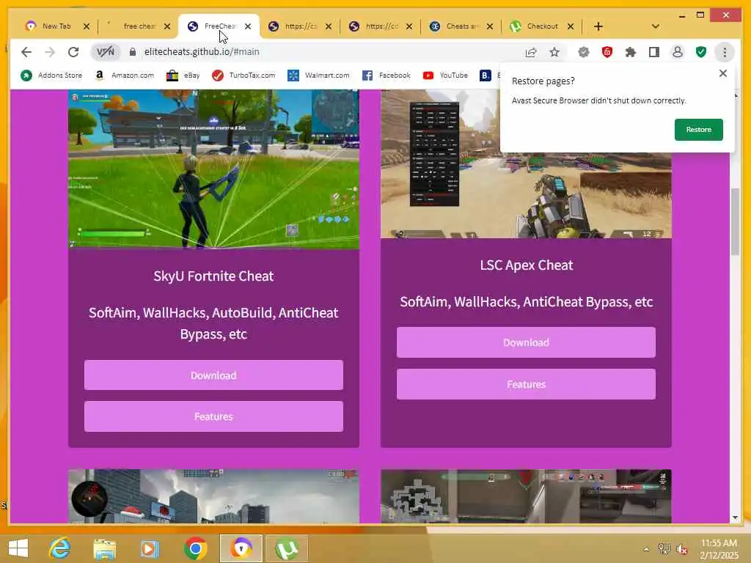Click the SkyU Fortnite Cheat screenshot
Image resolution: width=751 pixels, height=563 pixels.
213,169
